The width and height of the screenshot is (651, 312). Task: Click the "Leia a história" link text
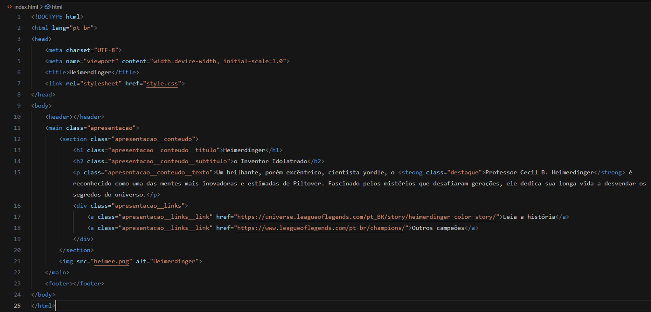529,217
